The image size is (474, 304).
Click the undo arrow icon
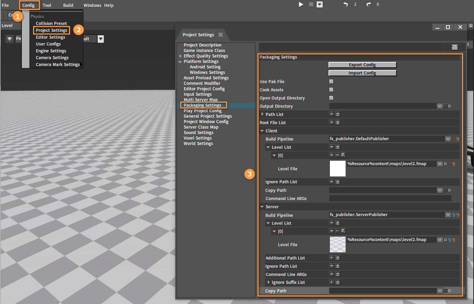(346, 4)
